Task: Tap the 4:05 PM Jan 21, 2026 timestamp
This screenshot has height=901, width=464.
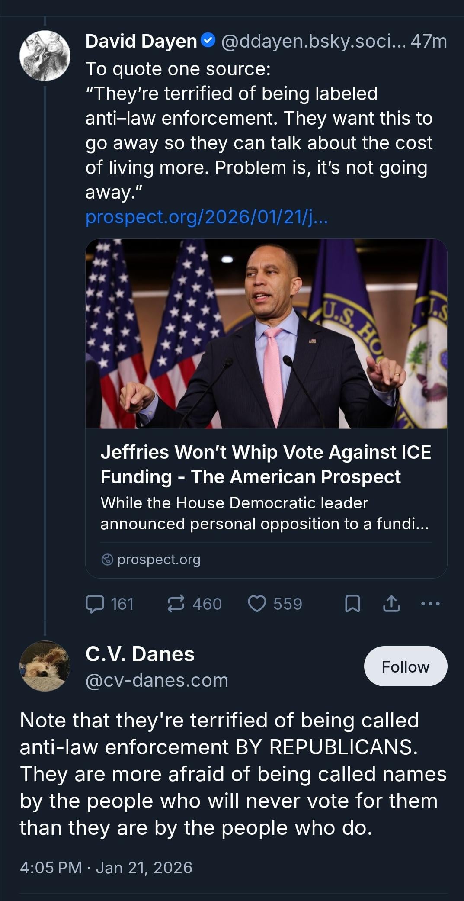Action: coord(106,867)
